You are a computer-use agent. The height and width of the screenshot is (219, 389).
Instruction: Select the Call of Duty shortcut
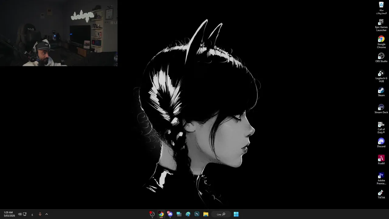point(381,127)
